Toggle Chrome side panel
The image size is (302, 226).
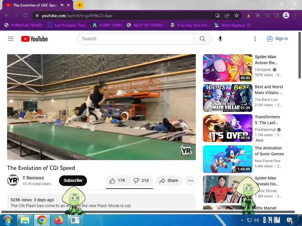click(277, 15)
